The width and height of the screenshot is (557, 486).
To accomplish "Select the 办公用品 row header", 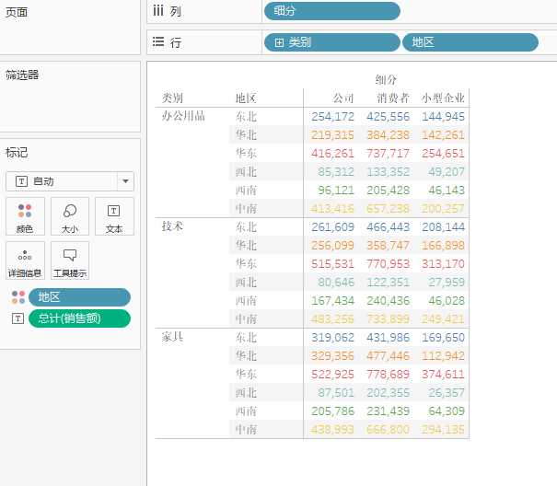I will coord(183,116).
